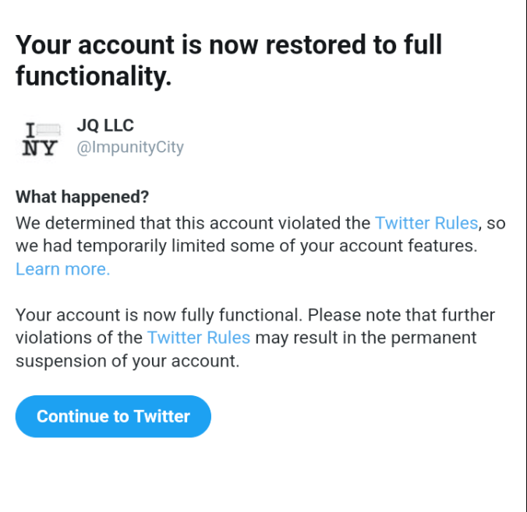The image size is (527, 512).
Task: Click the "What happened?" subheading
Action: point(82,196)
